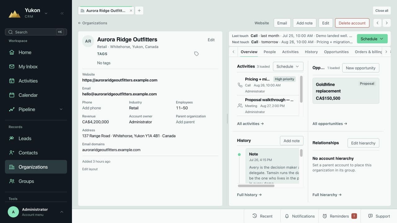Click the Delete account button
The width and height of the screenshot is (397, 223).
click(352, 23)
